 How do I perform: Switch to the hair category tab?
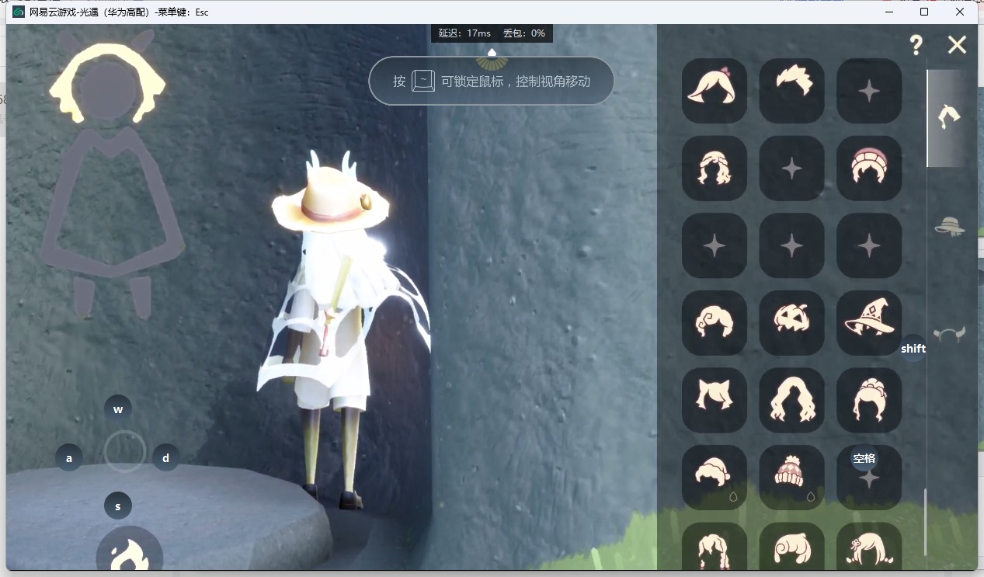coord(948,117)
